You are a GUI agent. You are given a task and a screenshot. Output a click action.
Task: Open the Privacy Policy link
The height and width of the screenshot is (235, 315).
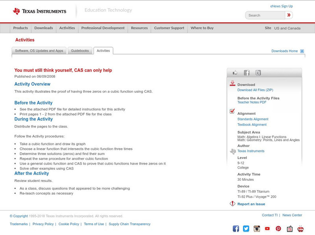tap(43, 224)
